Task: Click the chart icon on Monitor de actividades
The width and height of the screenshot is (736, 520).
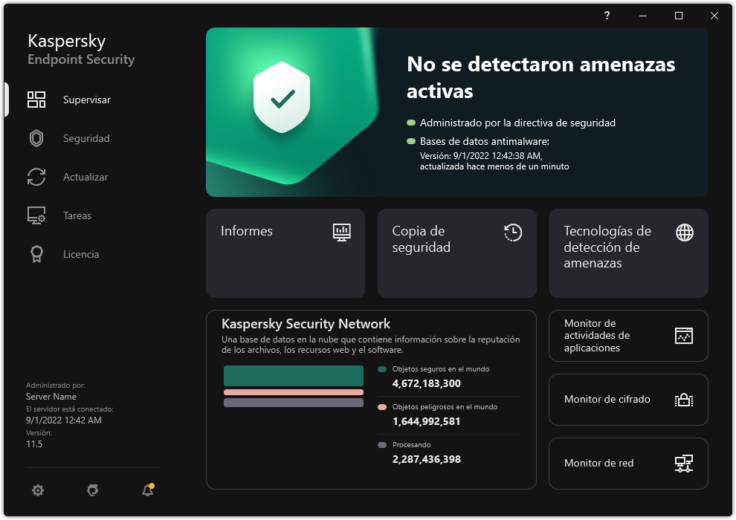Action: (x=684, y=336)
